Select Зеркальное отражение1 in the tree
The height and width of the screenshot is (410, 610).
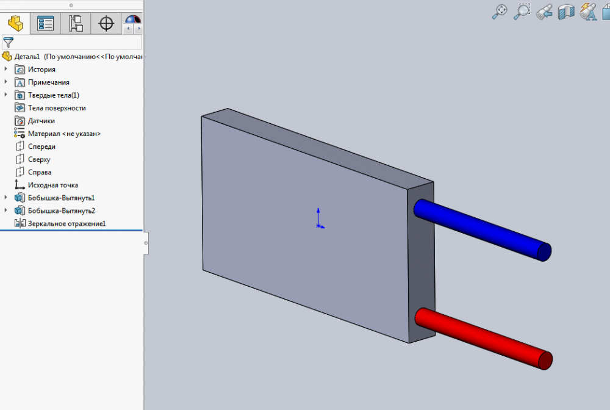pyautogui.click(x=66, y=224)
